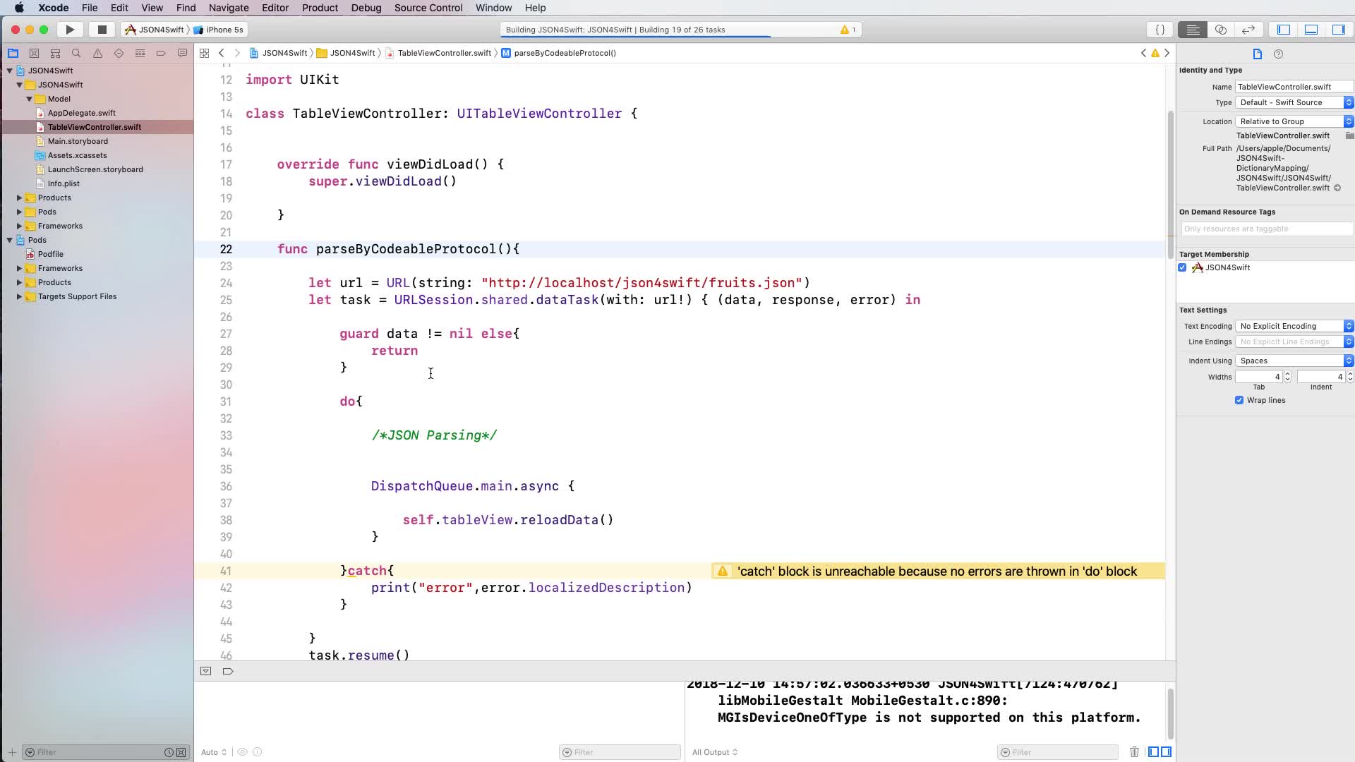Expand the Targets Support Files group
Image resolution: width=1355 pixels, height=762 pixels.
point(20,296)
